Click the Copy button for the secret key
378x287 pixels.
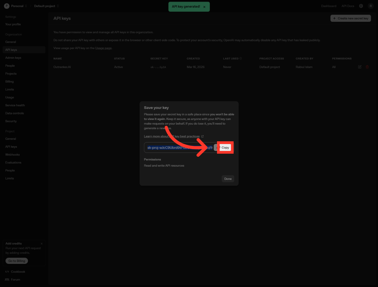[225, 147]
